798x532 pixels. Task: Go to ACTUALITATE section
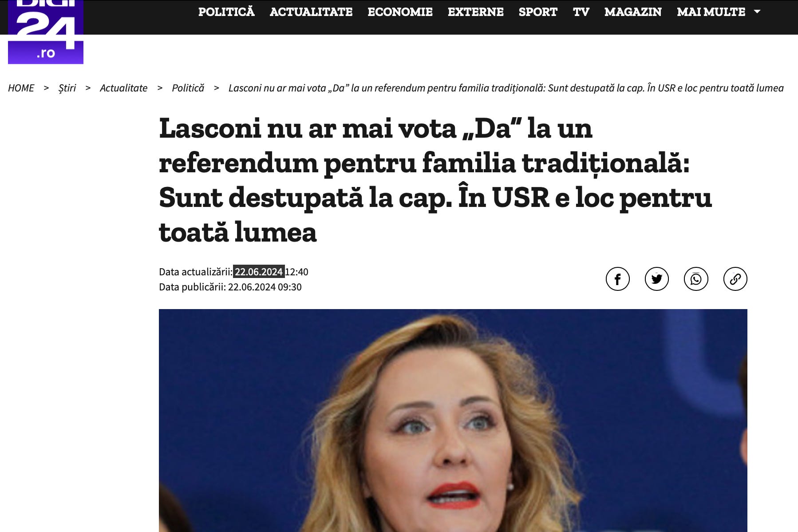pos(311,12)
